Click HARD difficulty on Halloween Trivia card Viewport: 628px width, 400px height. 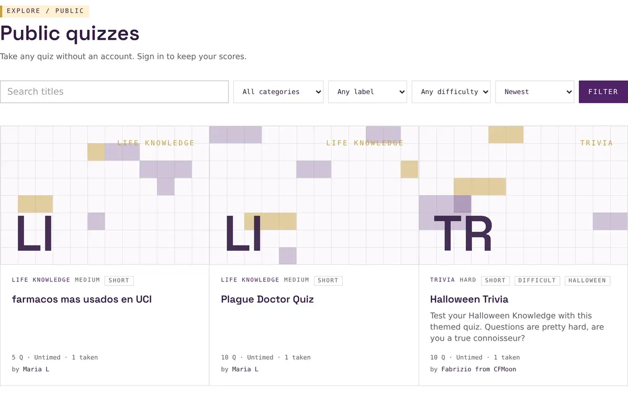coord(468,280)
